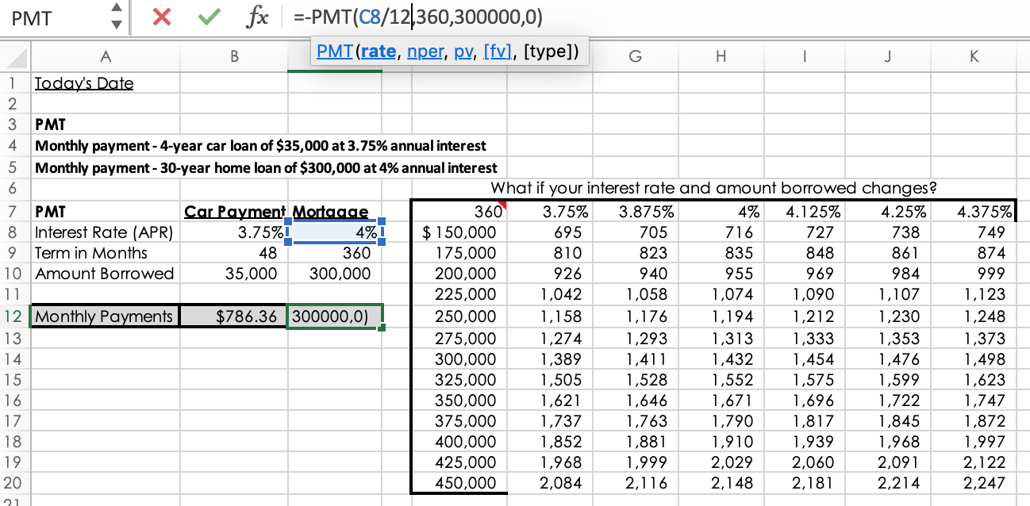Select the 35,000 amount borrowed cell
This screenshot has width=1030, height=506.
(x=233, y=274)
